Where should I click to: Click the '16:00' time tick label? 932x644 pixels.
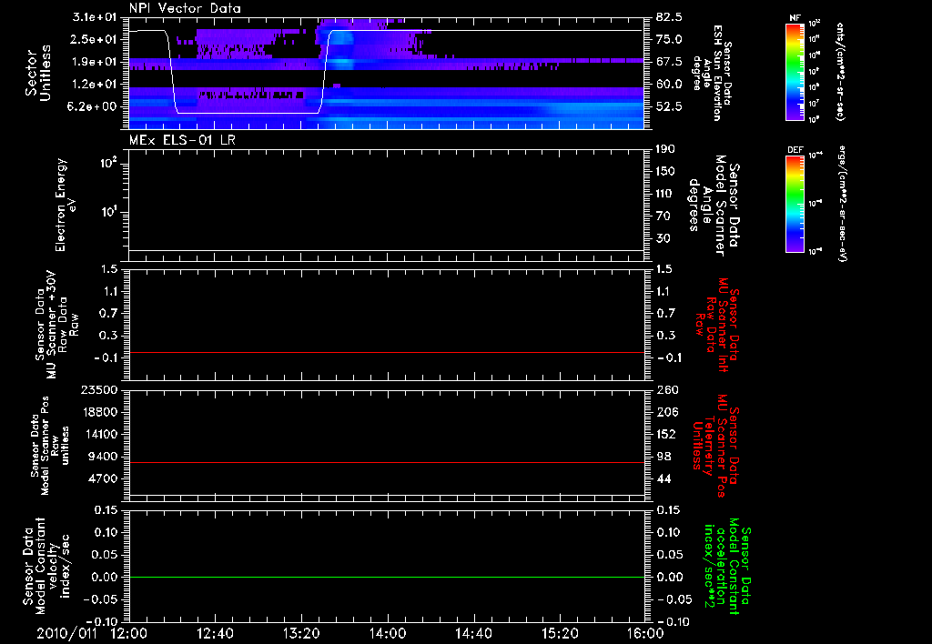point(646,633)
